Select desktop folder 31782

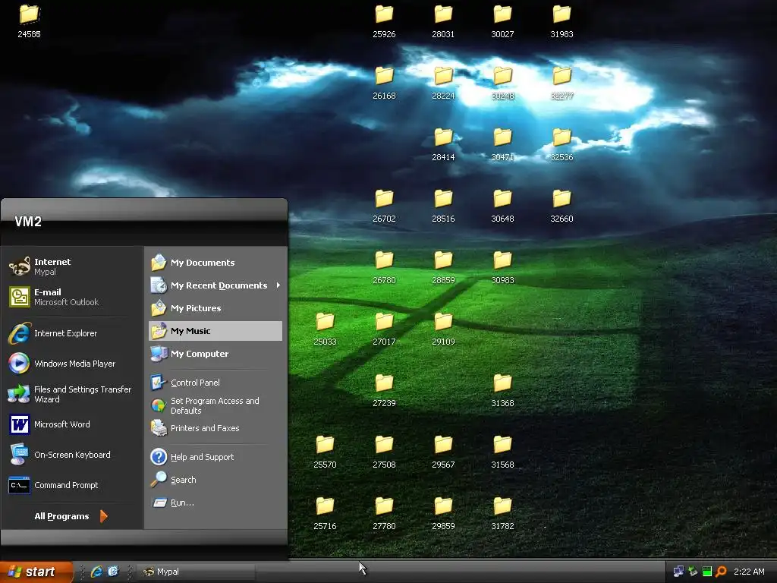pos(502,512)
